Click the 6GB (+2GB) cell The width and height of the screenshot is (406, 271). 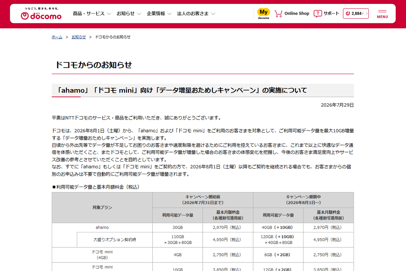[x=278, y=255]
